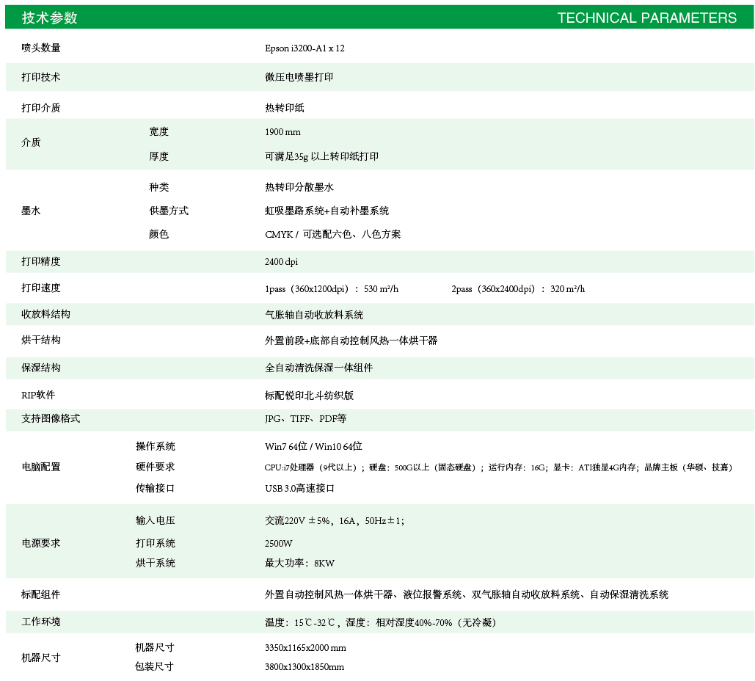Click the 'TECHNICAL PARAMETERS' header text
The width and height of the screenshot is (755, 681).
[646, 18]
